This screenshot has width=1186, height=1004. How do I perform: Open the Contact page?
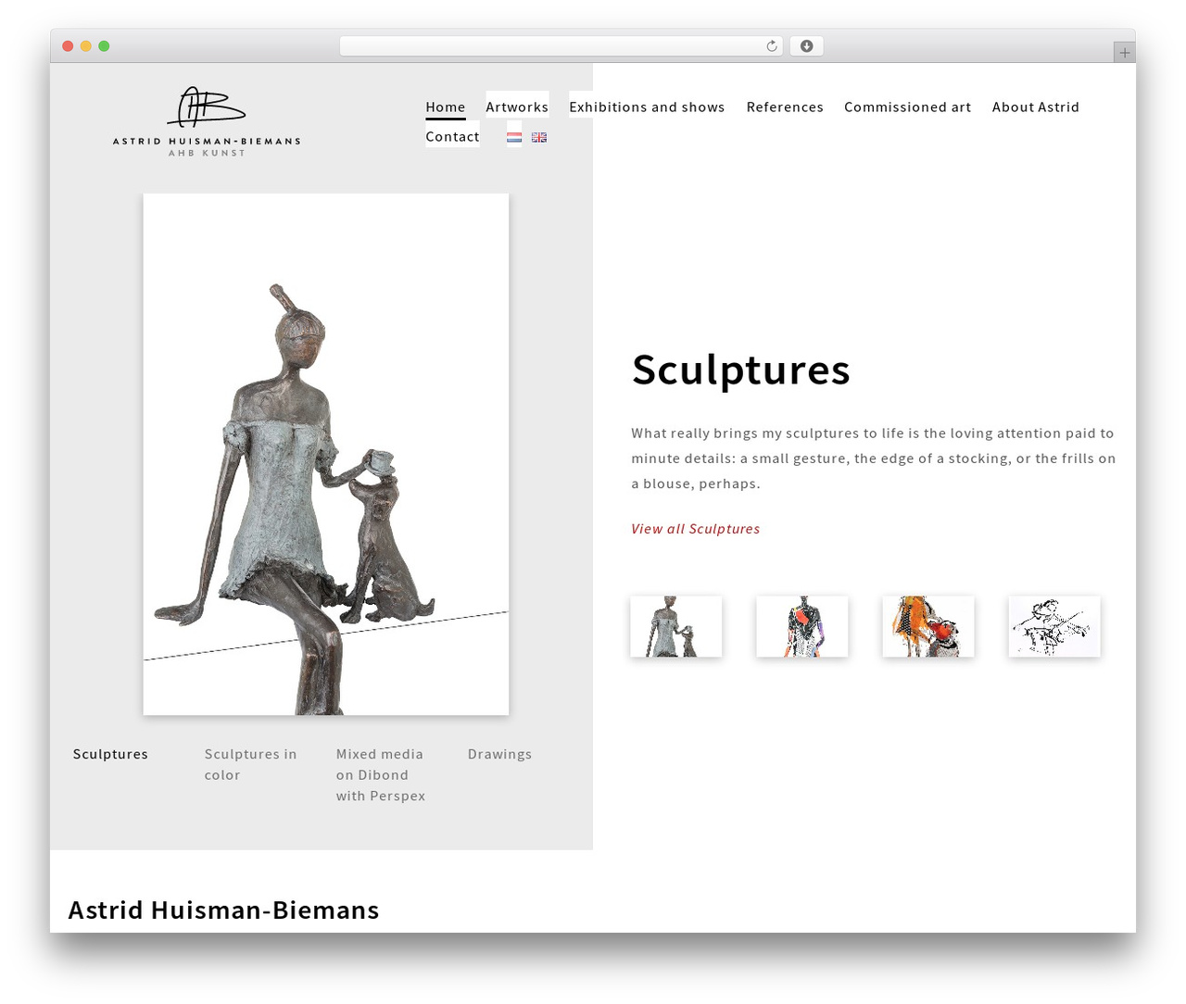click(452, 137)
